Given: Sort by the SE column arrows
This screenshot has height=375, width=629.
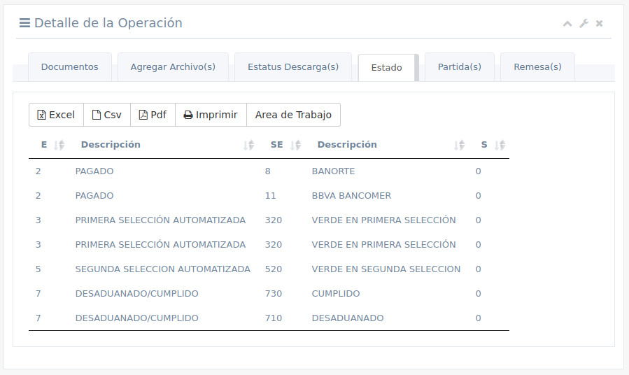Looking at the screenshot, I should pos(296,145).
